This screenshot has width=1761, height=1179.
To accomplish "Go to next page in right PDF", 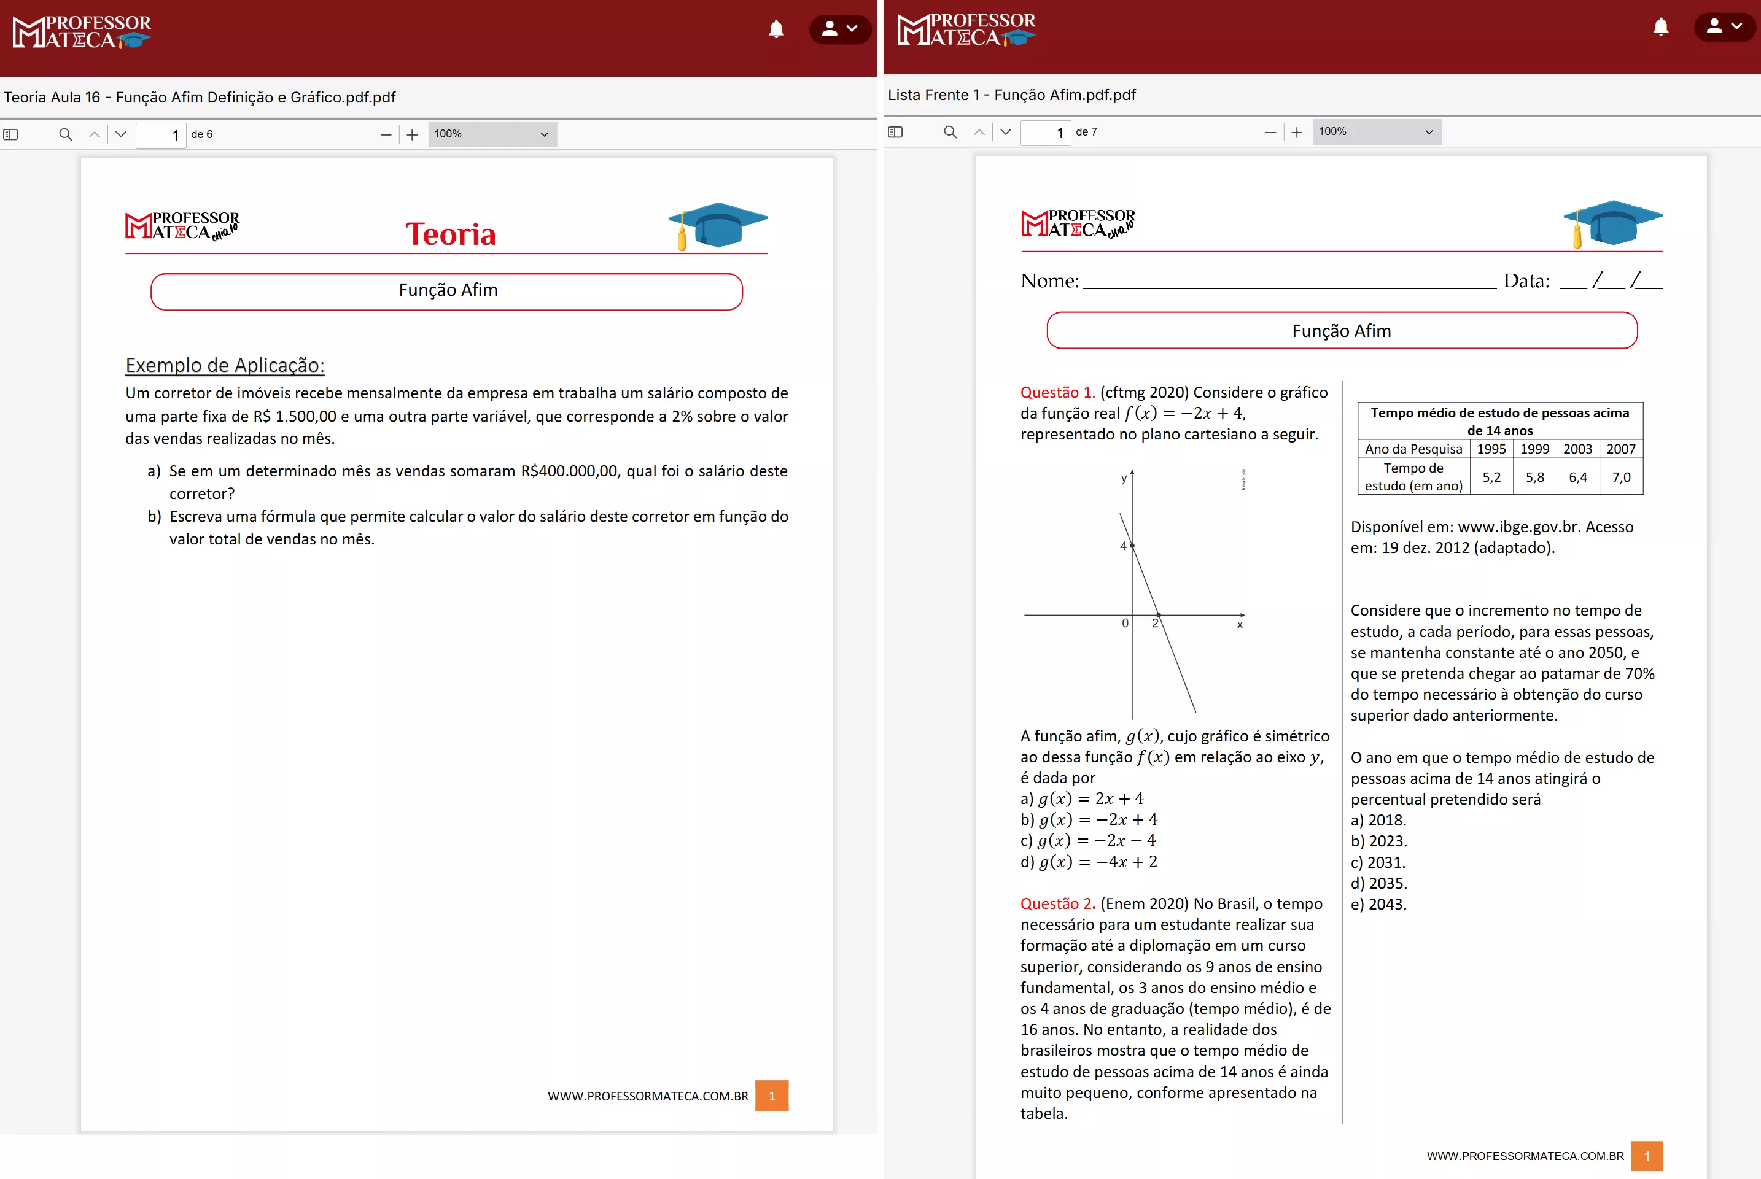I will pos(1006,133).
